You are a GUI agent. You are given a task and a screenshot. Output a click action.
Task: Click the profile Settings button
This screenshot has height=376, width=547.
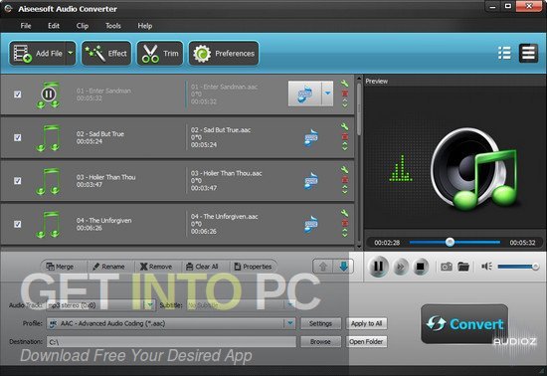coord(320,323)
